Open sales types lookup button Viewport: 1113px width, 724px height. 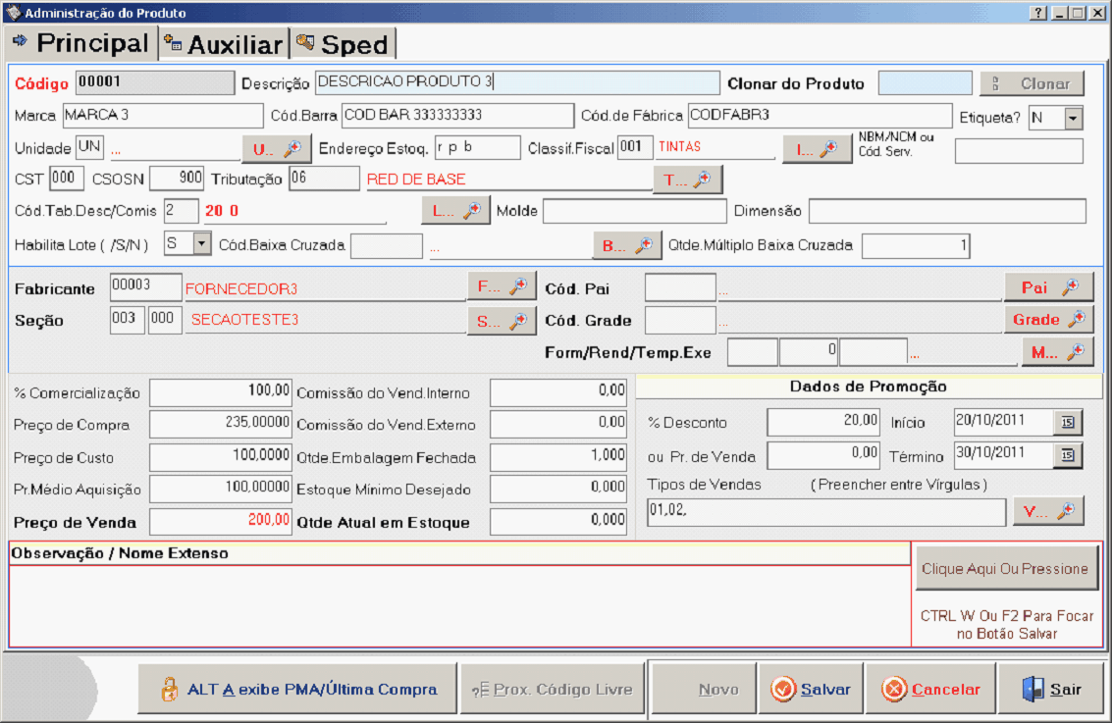1048,511
